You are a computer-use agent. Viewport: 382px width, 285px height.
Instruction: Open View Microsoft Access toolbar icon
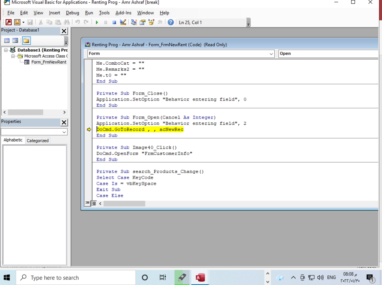coord(8,22)
